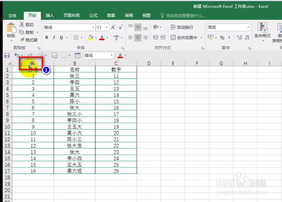Click the Tell Me search box (告诉我您想要做什么)
Screen dimensions: 282x202
pyautogui.click(x=183, y=15)
